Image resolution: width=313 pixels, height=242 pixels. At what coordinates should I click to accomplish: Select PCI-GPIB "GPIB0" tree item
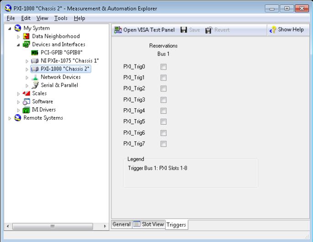coord(62,53)
